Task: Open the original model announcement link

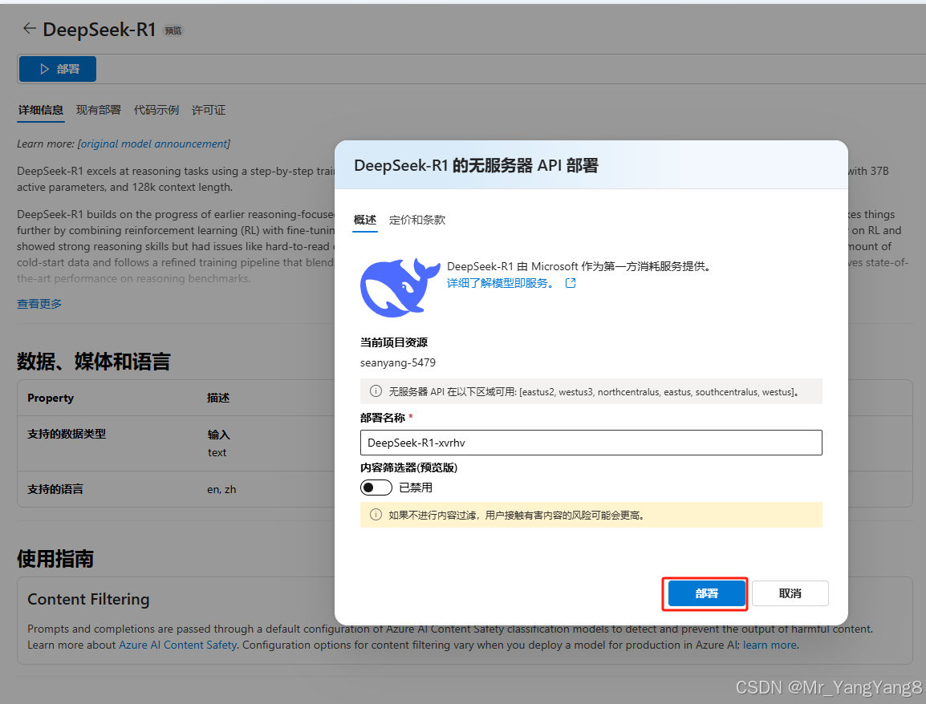Action: (x=154, y=144)
